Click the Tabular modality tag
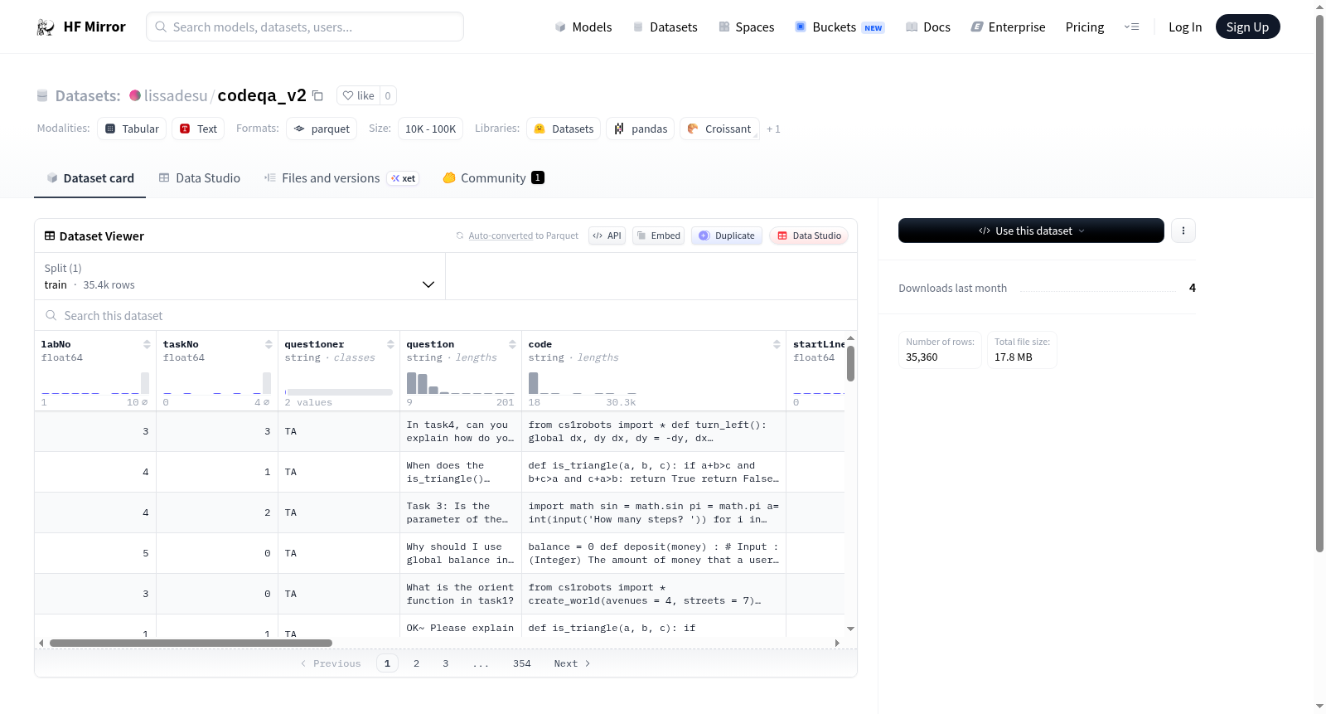The image size is (1326, 714). (132, 129)
